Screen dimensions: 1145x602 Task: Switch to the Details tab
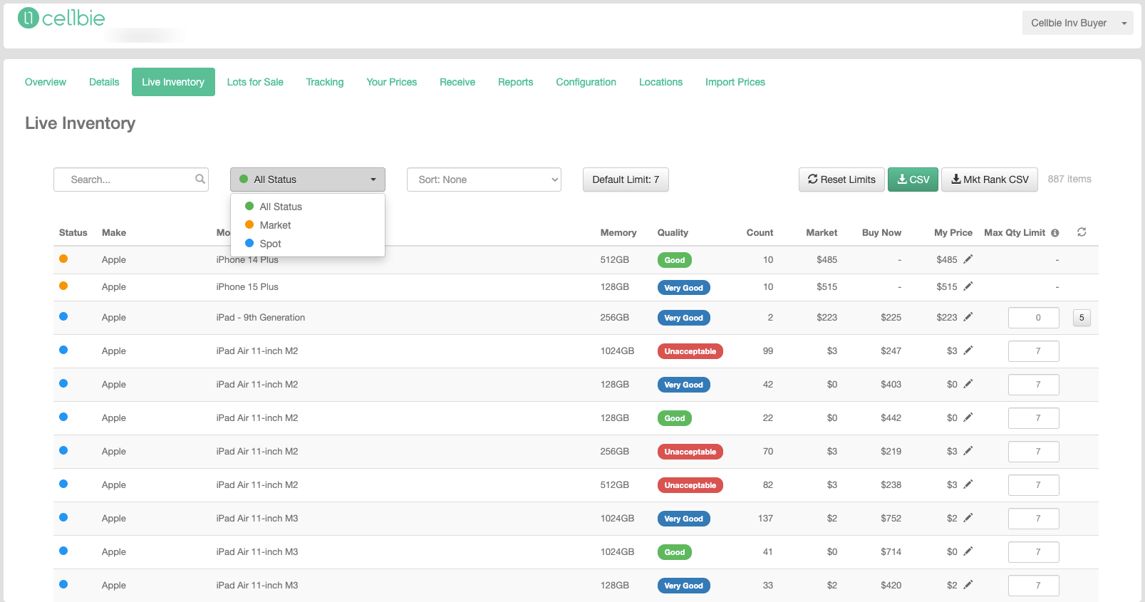click(x=104, y=82)
